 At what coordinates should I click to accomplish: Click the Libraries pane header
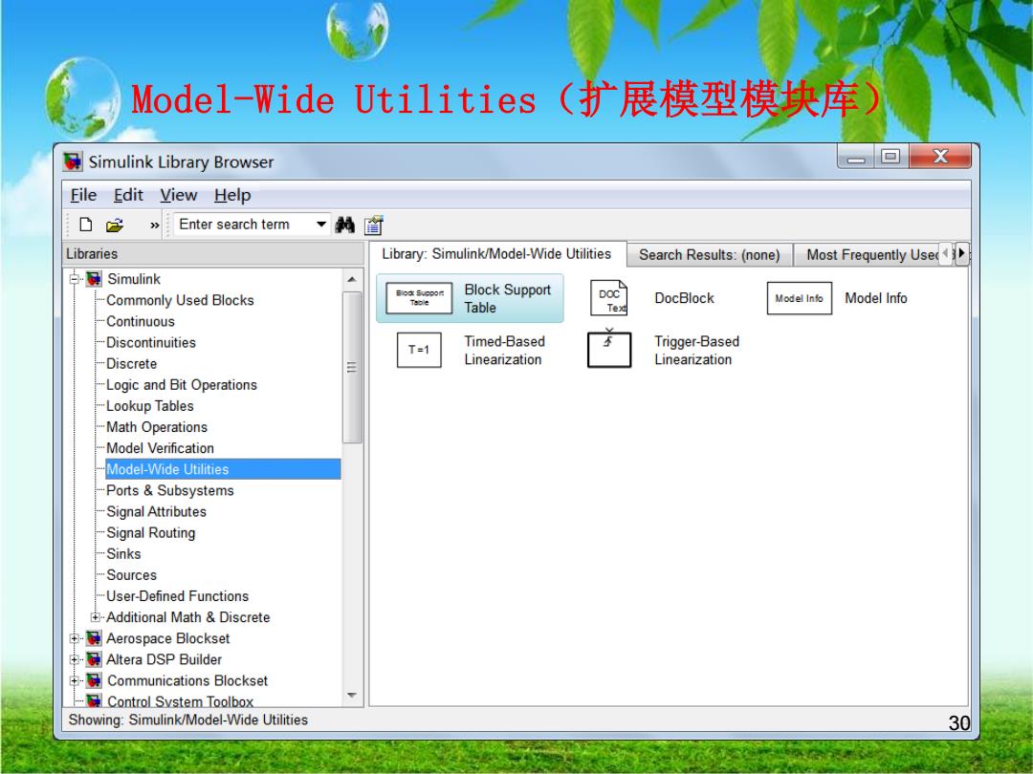(x=213, y=253)
